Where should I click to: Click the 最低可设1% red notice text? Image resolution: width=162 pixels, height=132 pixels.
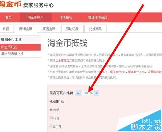pyautogui.click(x=118, y=72)
